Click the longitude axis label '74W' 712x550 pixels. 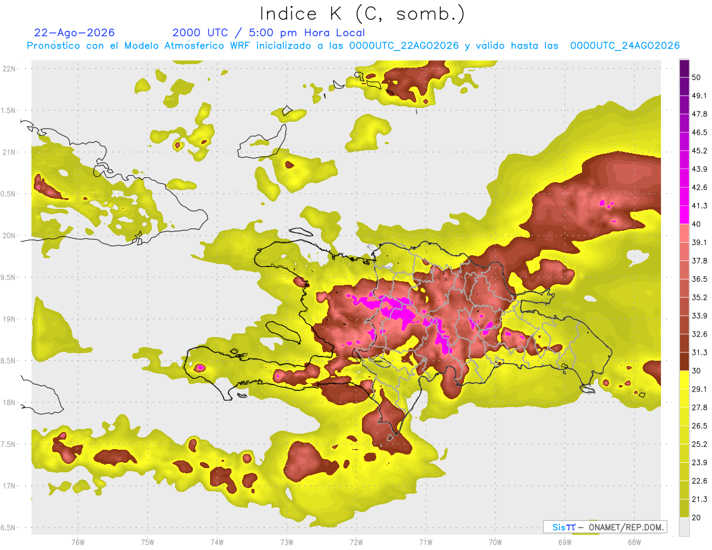click(x=217, y=542)
